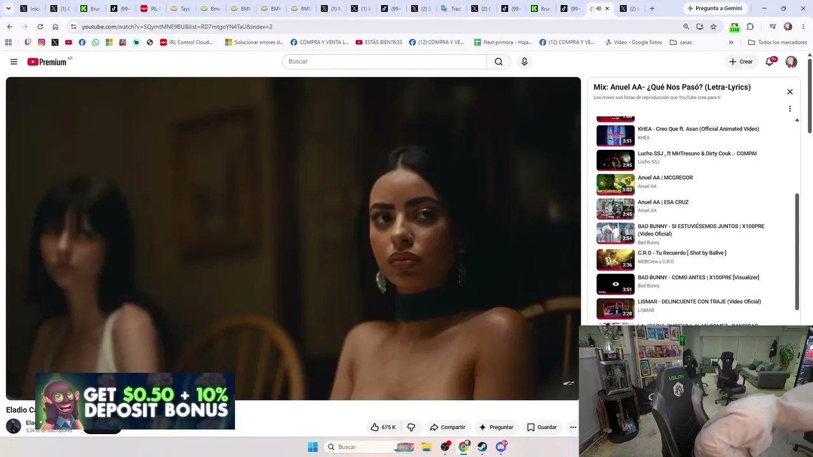Image resolution: width=813 pixels, height=457 pixels.
Task: Start voice search with the microphone
Action: pyautogui.click(x=524, y=62)
